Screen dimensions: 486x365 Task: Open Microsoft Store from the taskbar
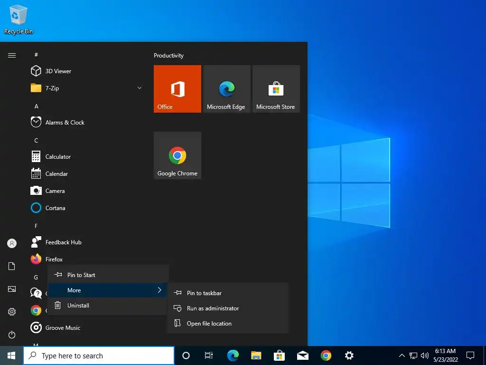[279, 355]
